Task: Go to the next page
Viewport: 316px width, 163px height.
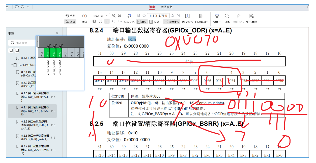Action: pos(173,16)
